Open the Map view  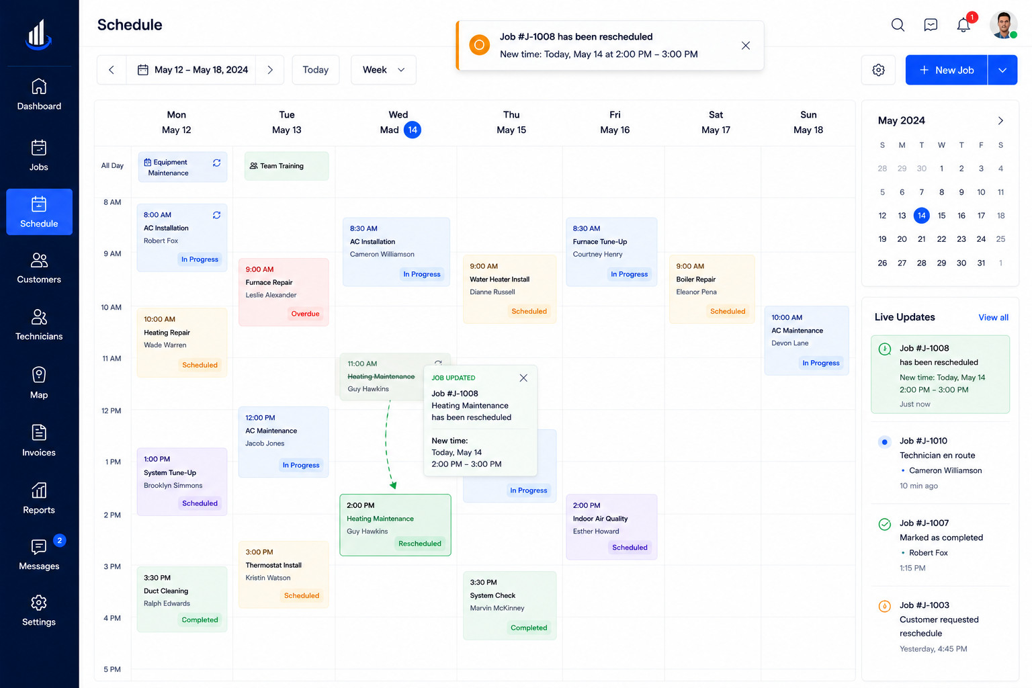[x=39, y=383]
